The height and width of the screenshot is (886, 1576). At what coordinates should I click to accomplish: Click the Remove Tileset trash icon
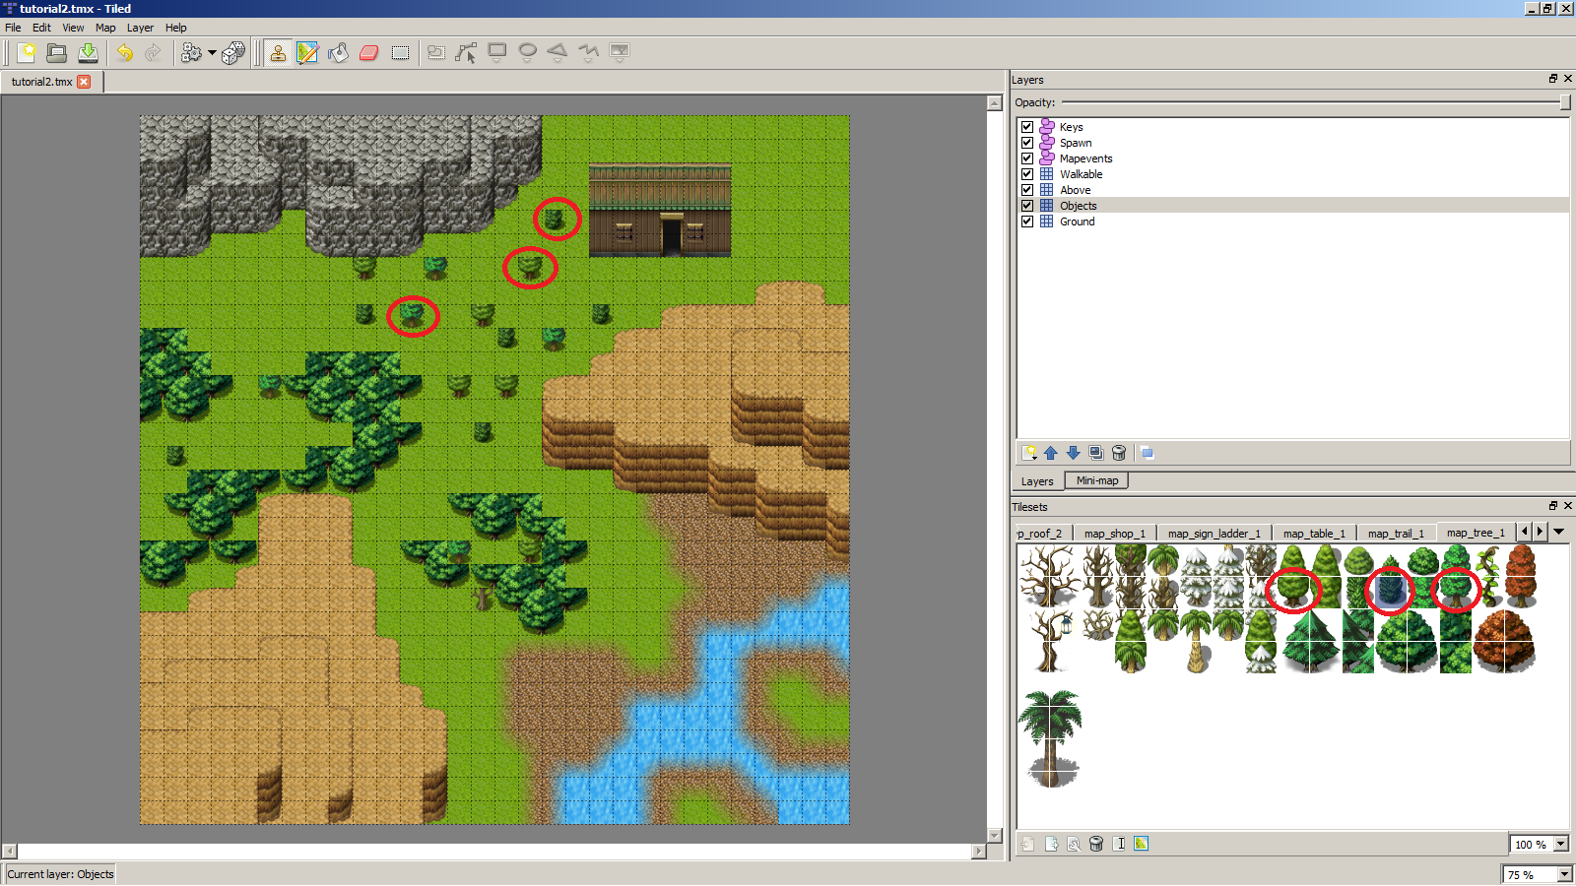pos(1096,844)
